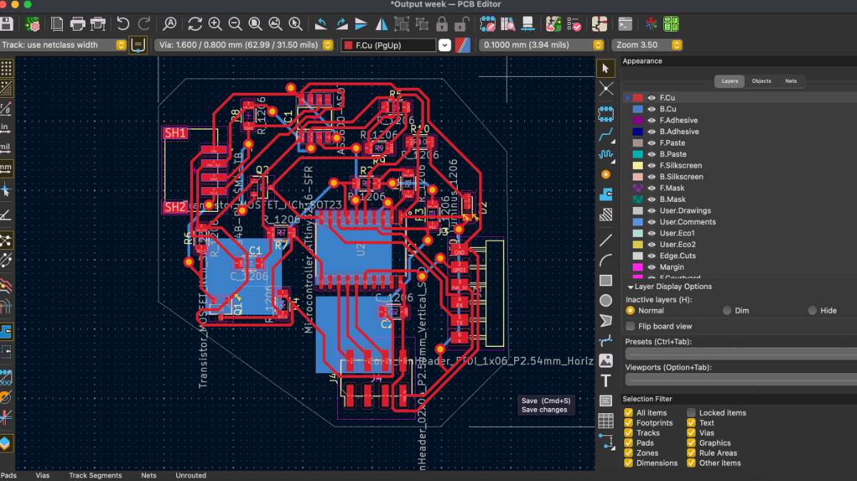Toggle visibility of F.Silkscreen layer
Screen dimensions: 857x481
[651, 166]
